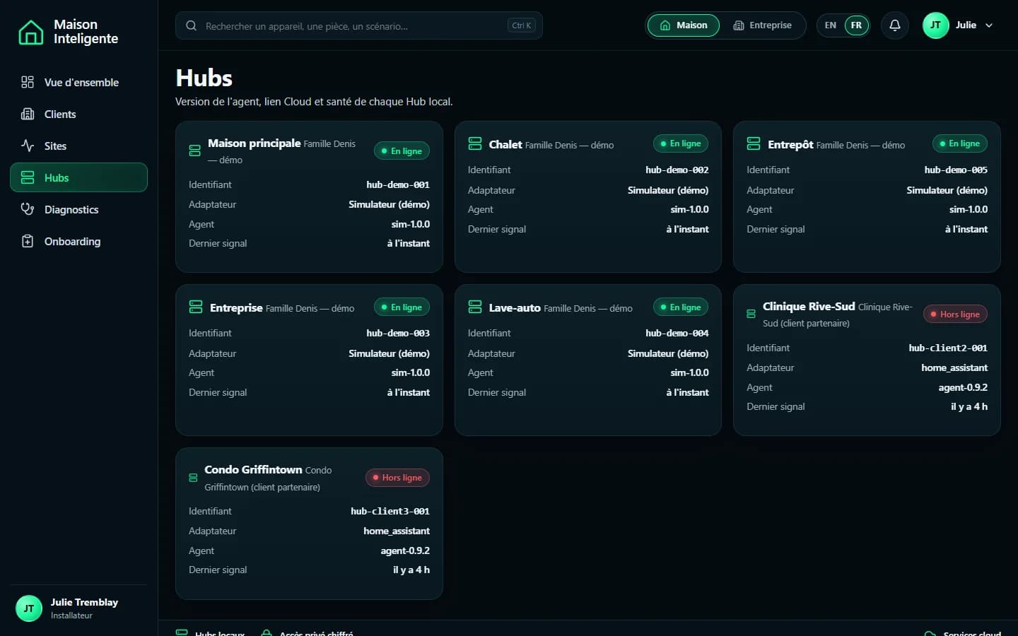This screenshot has height=636, width=1018.
Task: Click agent-0.9.2 in Clinique Rive-Sud card
Action: click(x=963, y=387)
